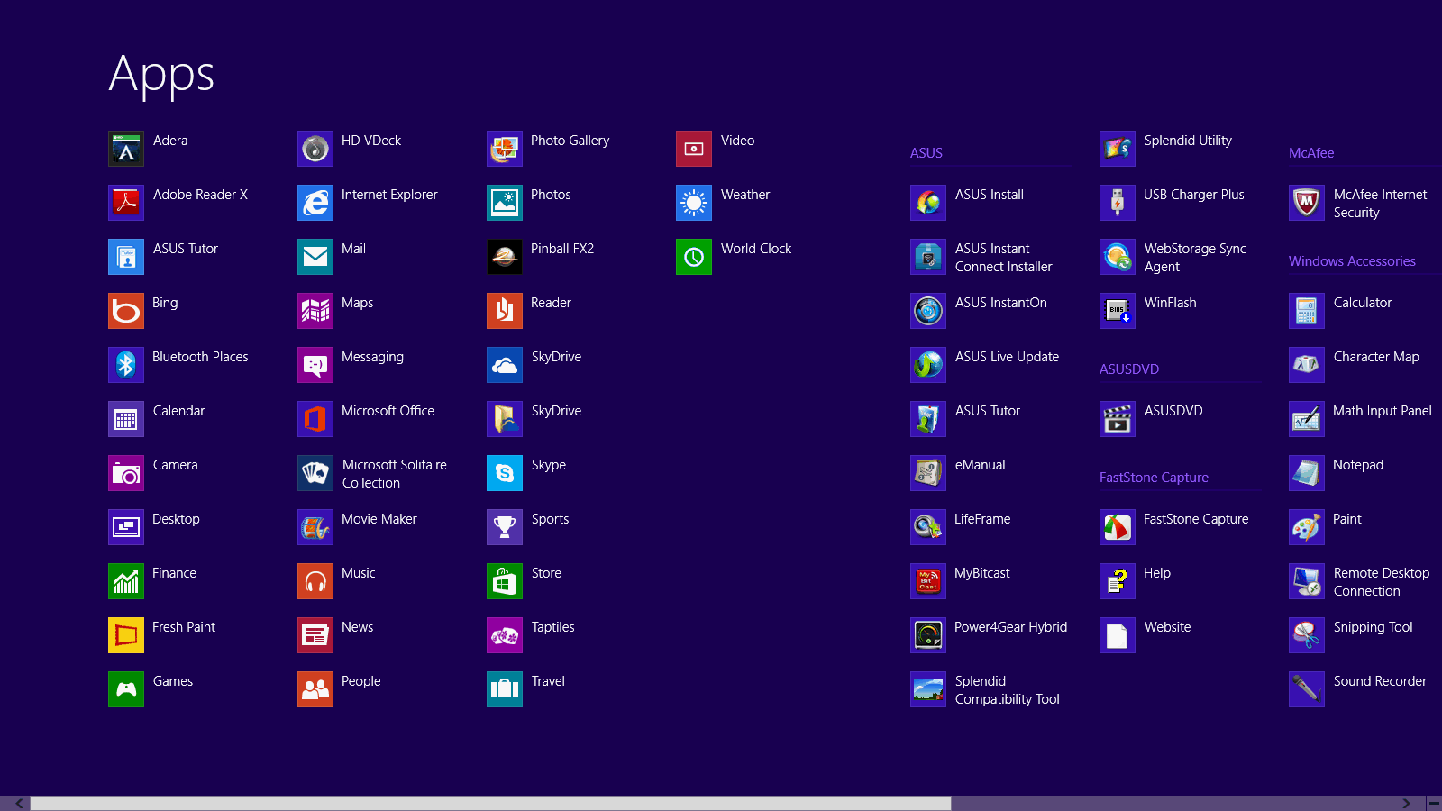The height and width of the screenshot is (811, 1442).
Task: Launch Notepad icon
Action: tap(1307, 473)
